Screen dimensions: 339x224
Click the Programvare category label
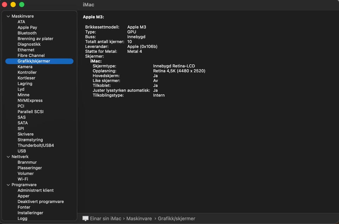pos(24,185)
